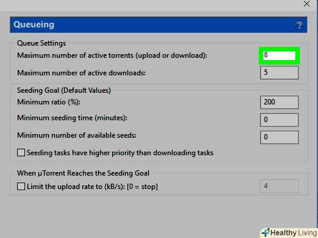Click the 'Minimum seeding time (minutes):' label
The width and height of the screenshot is (318, 238).
pos(72,118)
